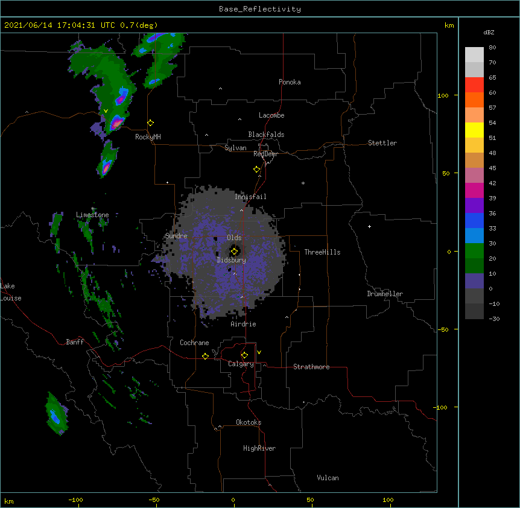The image size is (520, 508).
Task: Pick the purple swatch between 39 and 36
Action: pyautogui.click(x=474, y=206)
